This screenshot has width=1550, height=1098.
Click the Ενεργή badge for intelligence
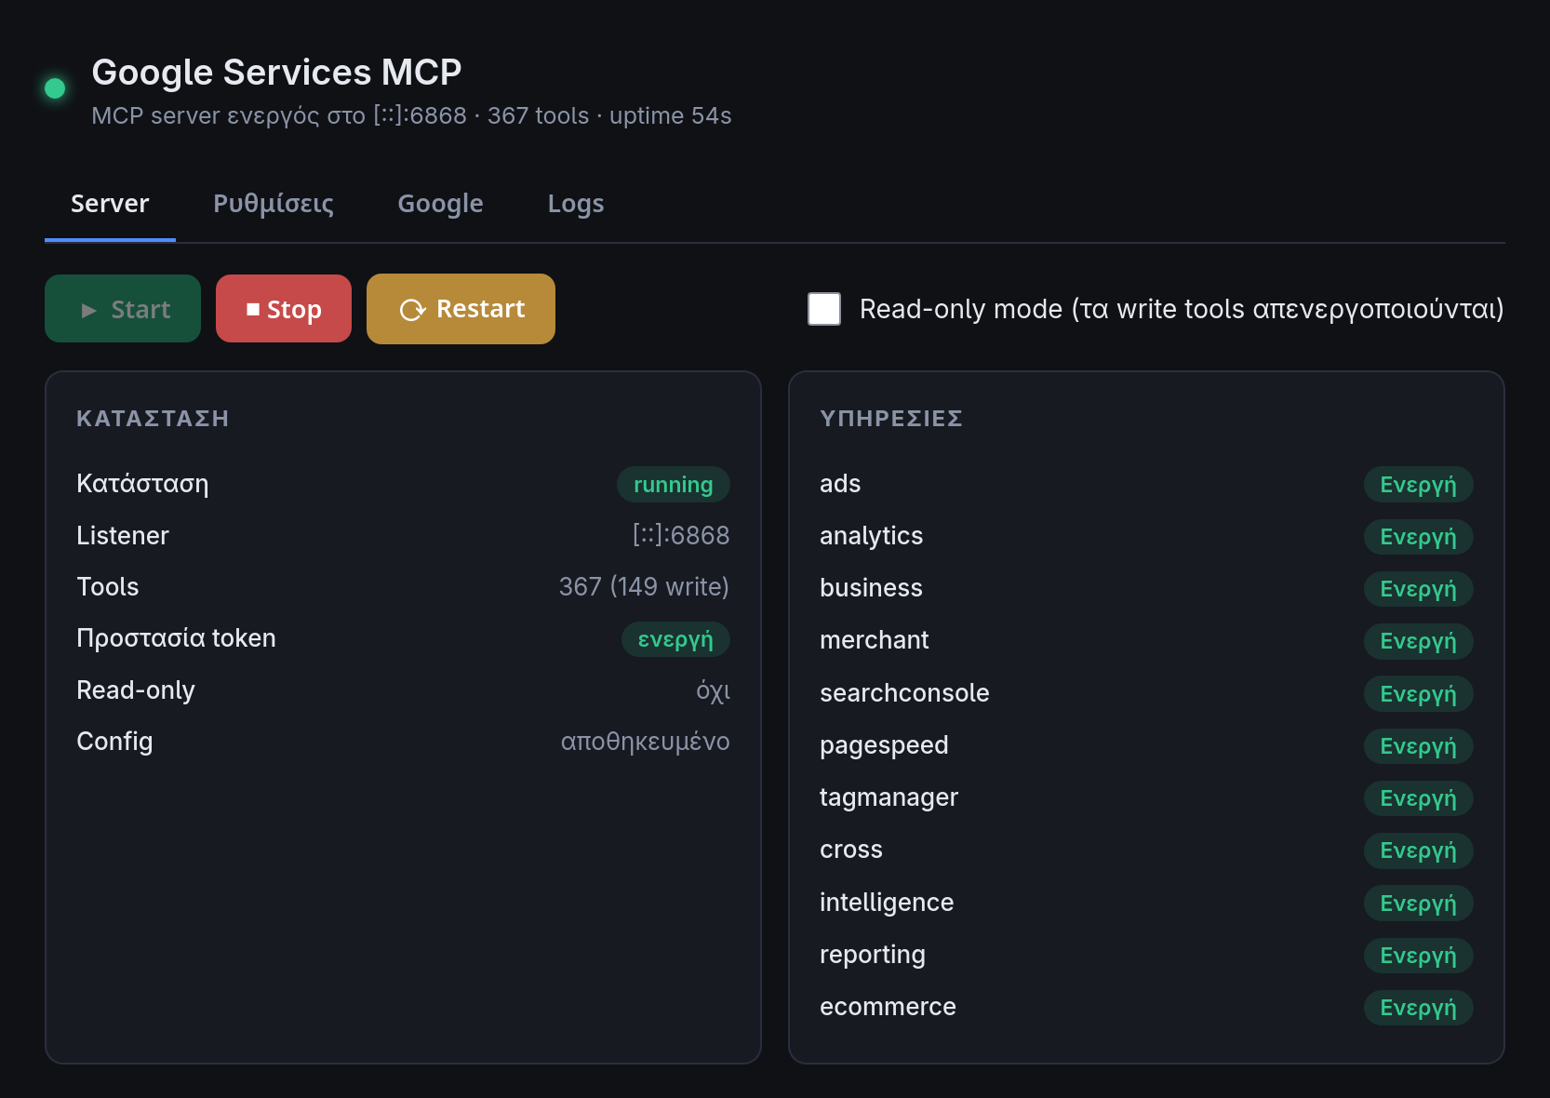click(x=1418, y=904)
